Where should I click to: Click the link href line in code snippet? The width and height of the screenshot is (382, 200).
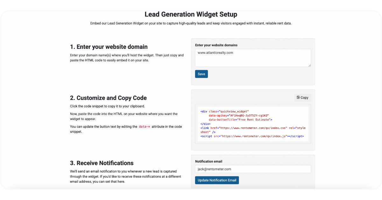253,130
